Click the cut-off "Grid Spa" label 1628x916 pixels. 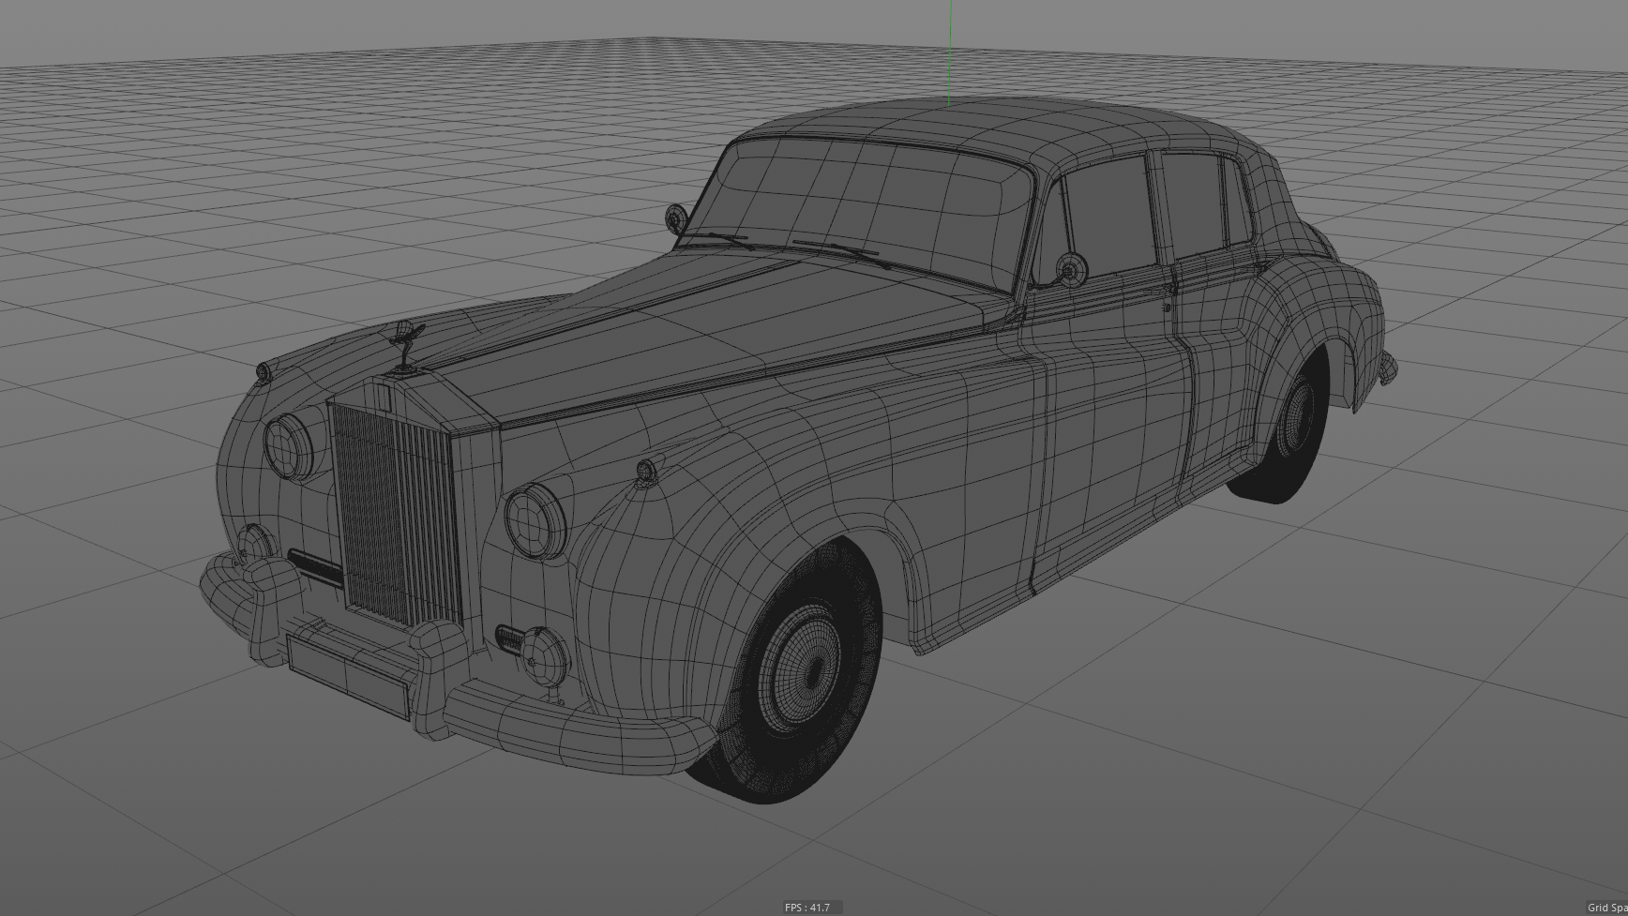[x=1607, y=908]
